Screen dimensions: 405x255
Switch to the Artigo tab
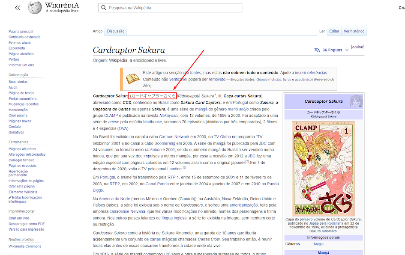(x=98, y=31)
